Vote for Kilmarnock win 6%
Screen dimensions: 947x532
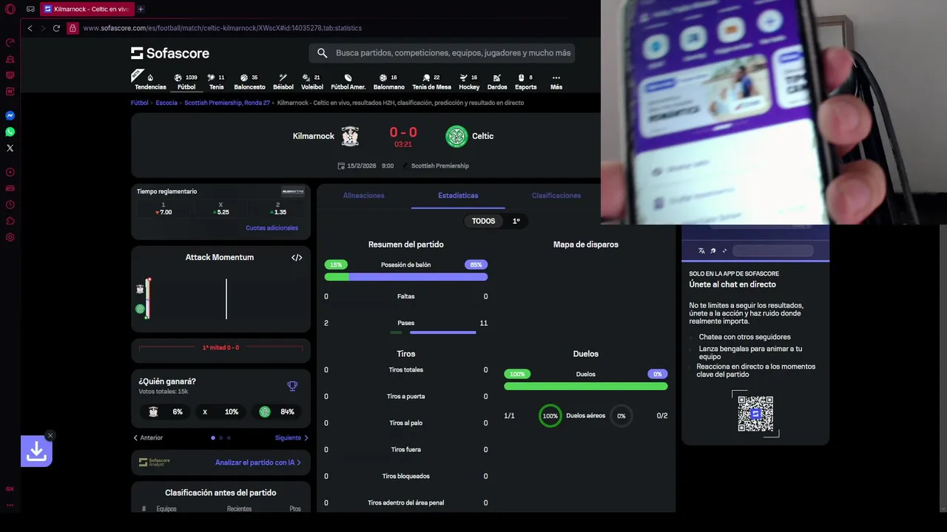click(166, 412)
